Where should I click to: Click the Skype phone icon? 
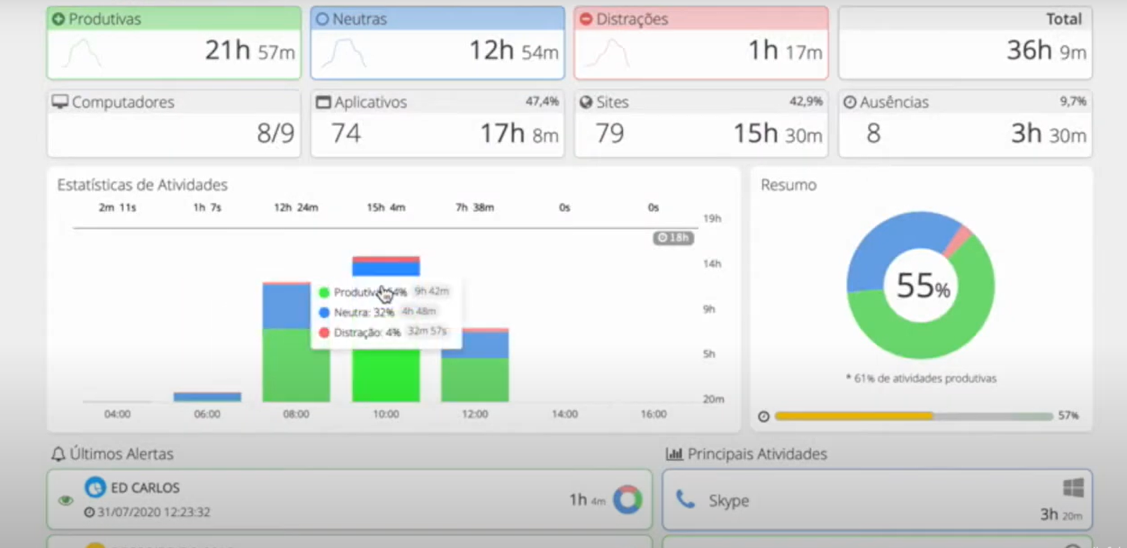685,499
